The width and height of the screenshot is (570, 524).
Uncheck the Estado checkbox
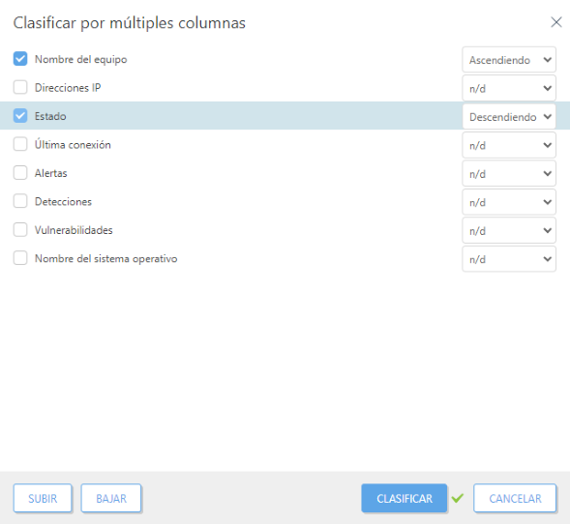click(20, 116)
